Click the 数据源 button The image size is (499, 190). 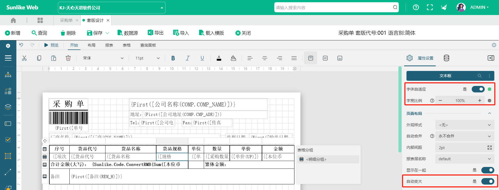click(128, 33)
